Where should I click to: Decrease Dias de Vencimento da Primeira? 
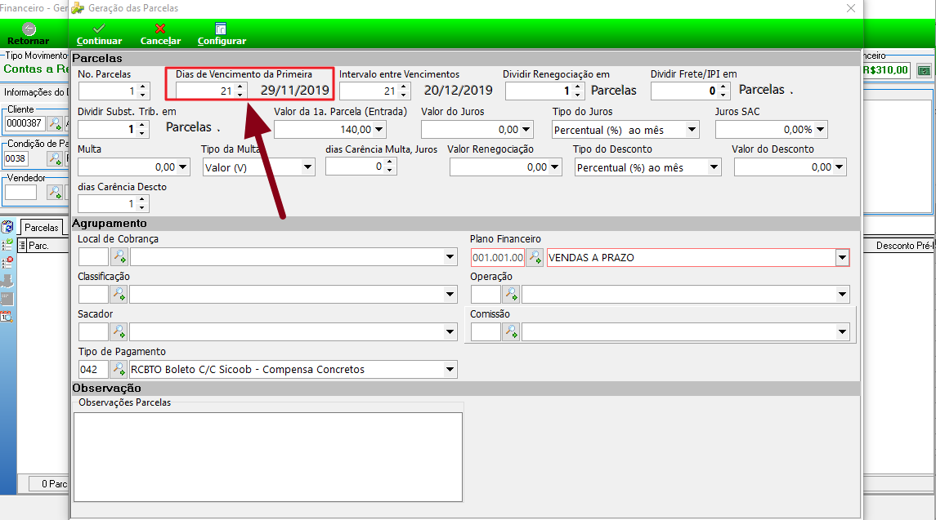240,95
